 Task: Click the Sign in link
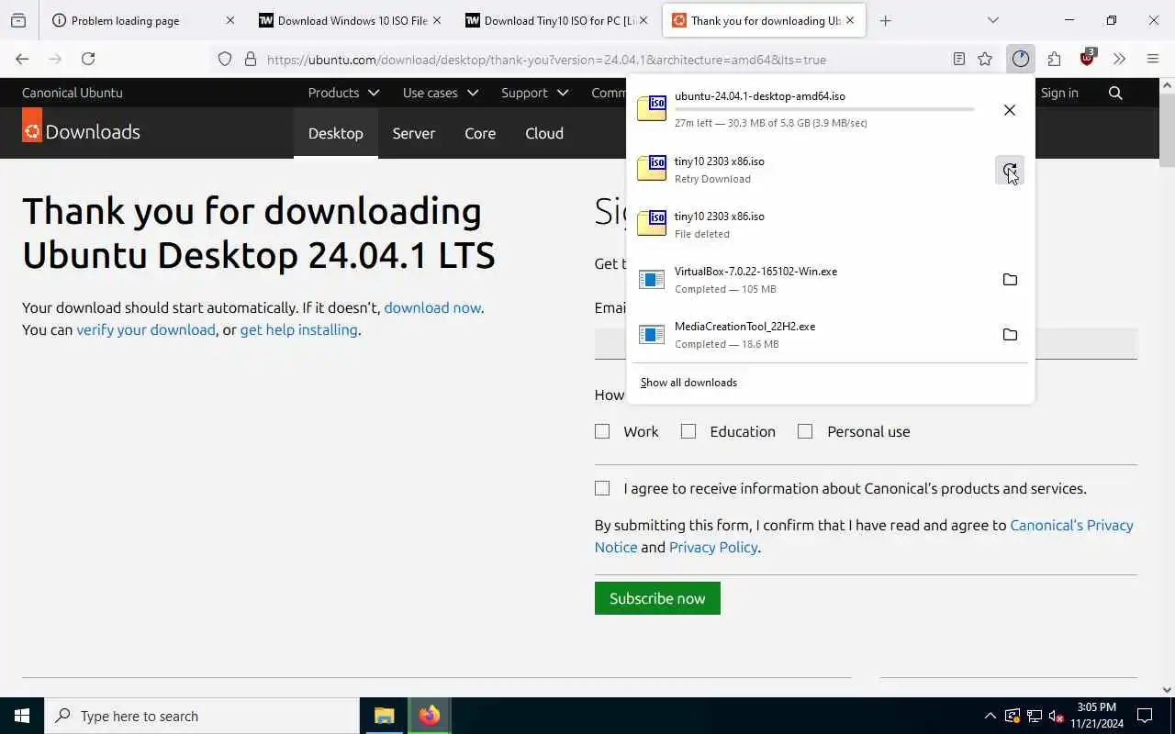pyautogui.click(x=1059, y=93)
